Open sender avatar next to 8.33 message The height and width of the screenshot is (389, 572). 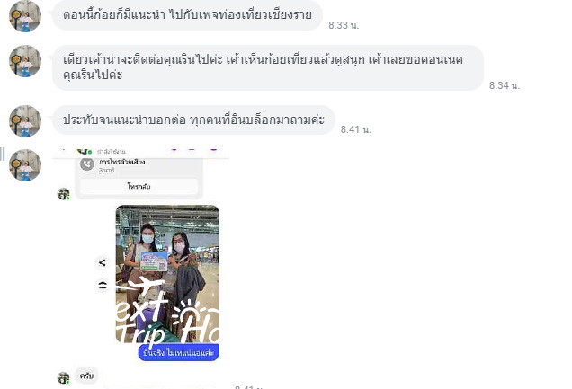25,16
